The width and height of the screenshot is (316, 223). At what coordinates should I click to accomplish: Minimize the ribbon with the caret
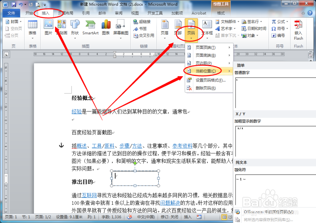303,13
